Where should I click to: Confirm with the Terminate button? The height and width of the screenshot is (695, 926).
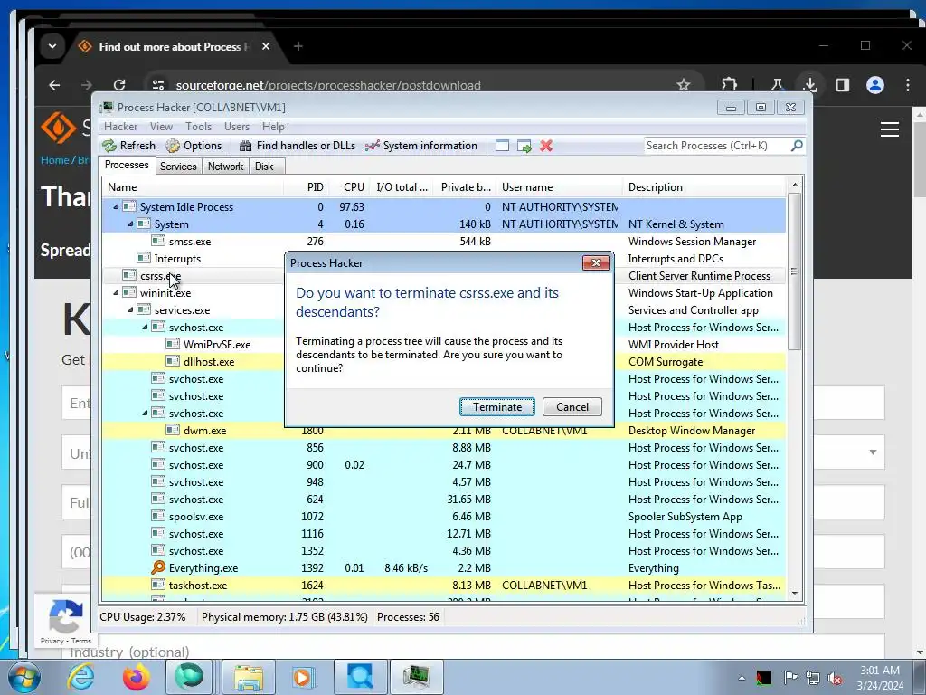point(497,406)
